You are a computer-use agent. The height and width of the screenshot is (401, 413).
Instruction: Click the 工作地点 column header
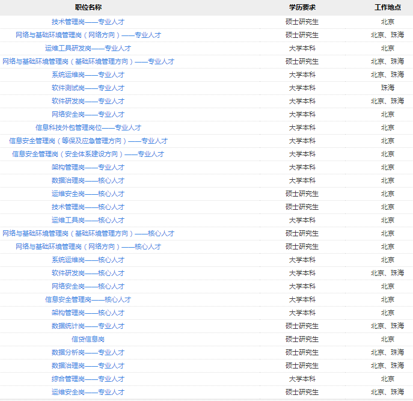(387, 7)
